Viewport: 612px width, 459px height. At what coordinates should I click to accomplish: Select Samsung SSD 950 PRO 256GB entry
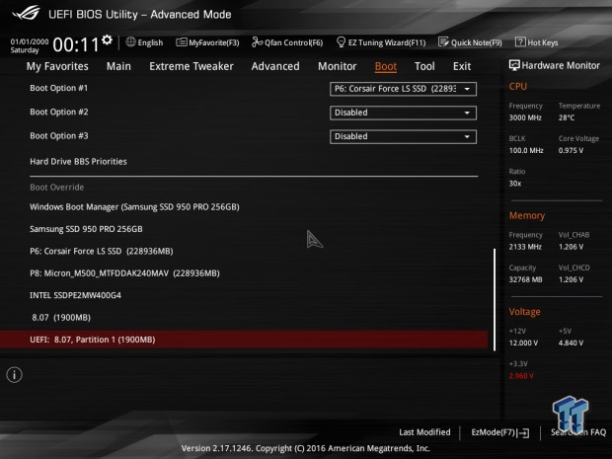(x=86, y=229)
